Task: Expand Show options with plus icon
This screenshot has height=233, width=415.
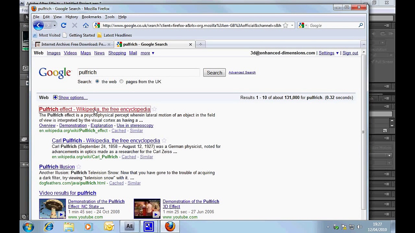Action: (55, 97)
